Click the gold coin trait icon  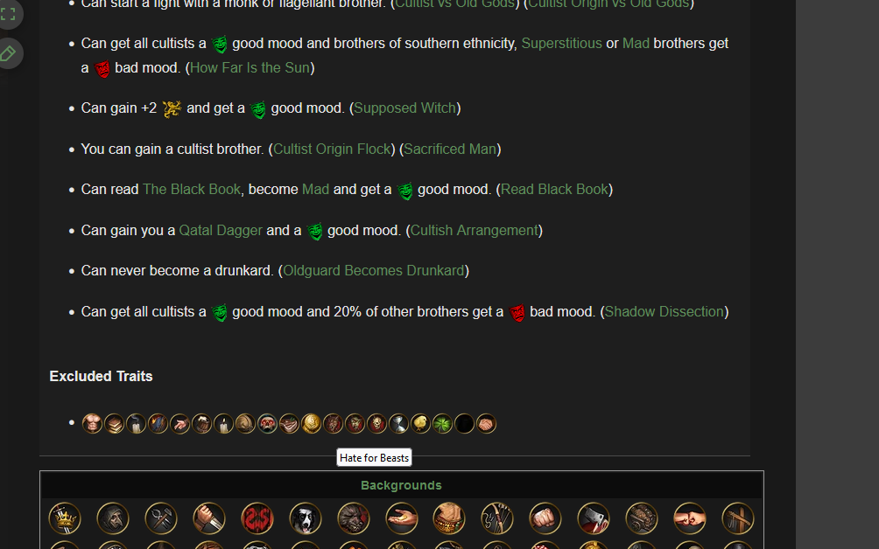(311, 424)
